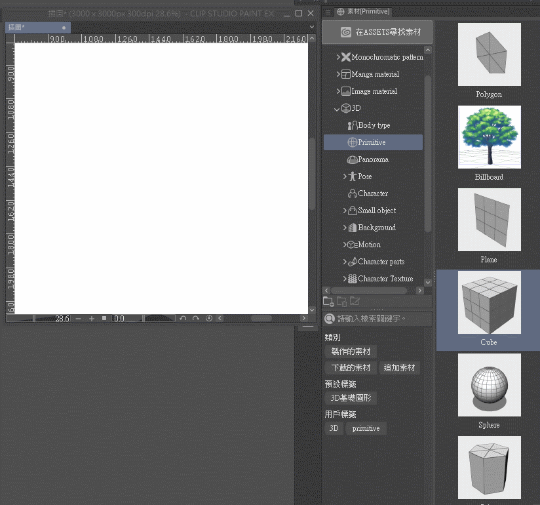The image size is (540, 505).
Task: Click the delete material folder icon
Action: 341,301
